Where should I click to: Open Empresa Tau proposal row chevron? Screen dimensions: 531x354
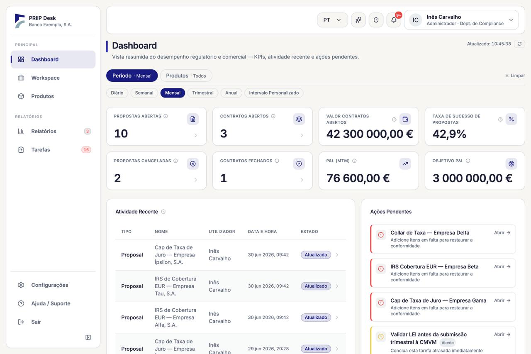[337, 286]
